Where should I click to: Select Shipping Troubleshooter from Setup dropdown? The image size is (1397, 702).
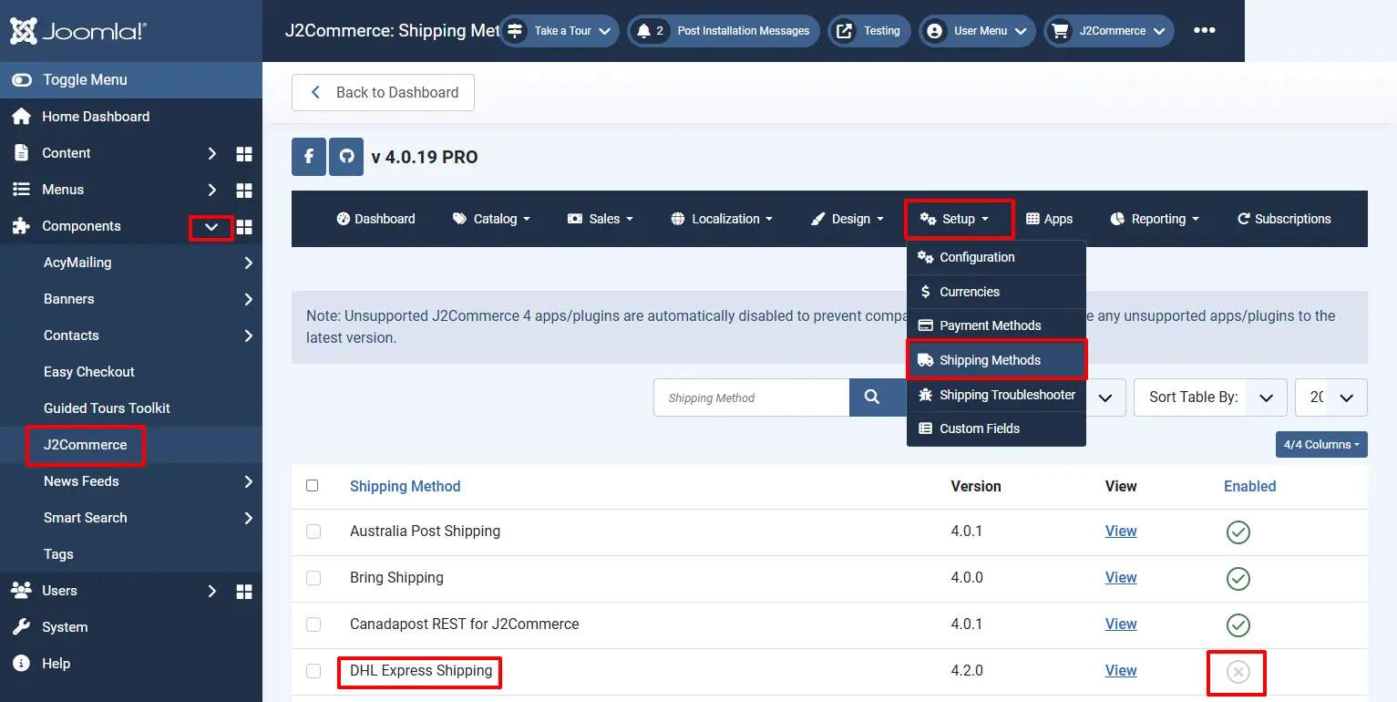(x=996, y=395)
